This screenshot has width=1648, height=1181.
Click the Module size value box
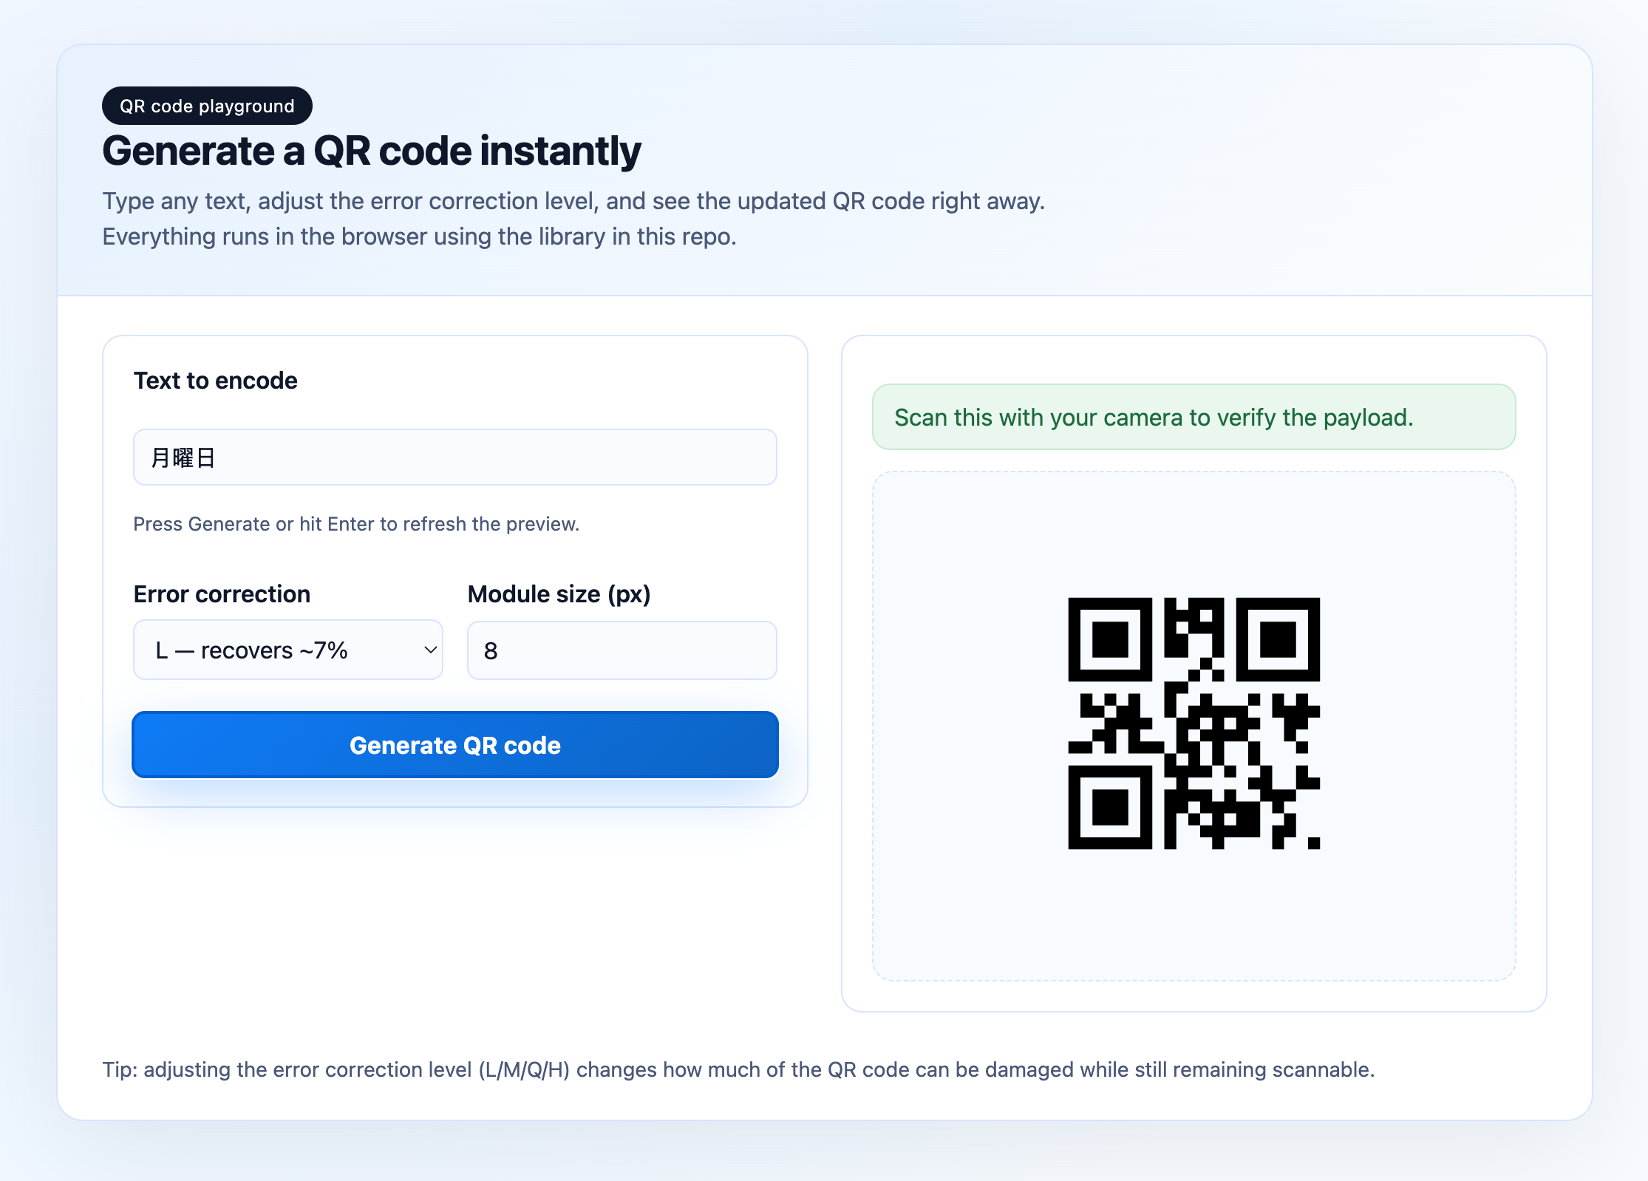pyautogui.click(x=621, y=650)
